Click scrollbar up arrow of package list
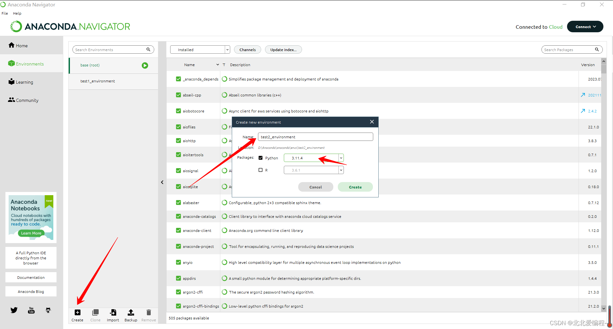Viewport: 613px width, 329px height. [603, 61]
